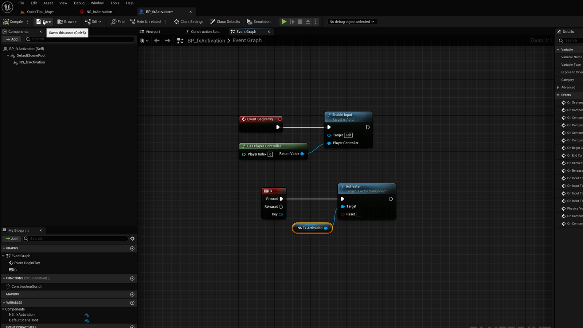Toggle the Reset checkbox on the Activate node
Screen dimensions: 583x328
click(x=359, y=214)
